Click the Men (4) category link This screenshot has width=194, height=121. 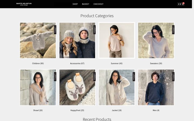click(156, 110)
